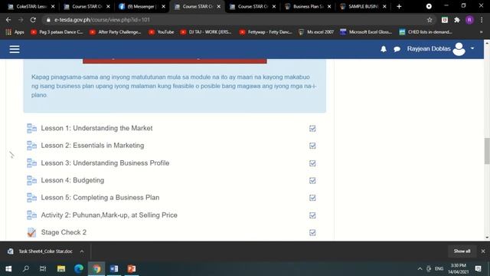
Task: Toggle completion checkbox for Lesson 2
Action: 312,146
